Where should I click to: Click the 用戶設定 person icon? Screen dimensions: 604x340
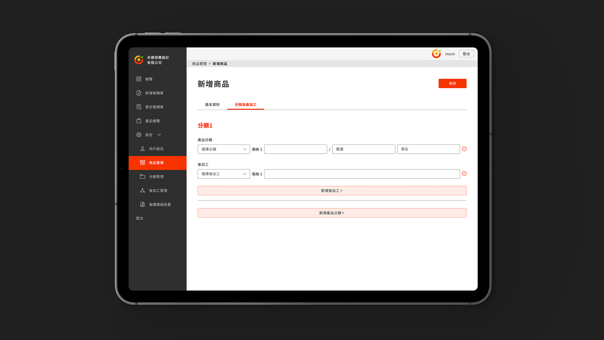tap(142, 149)
